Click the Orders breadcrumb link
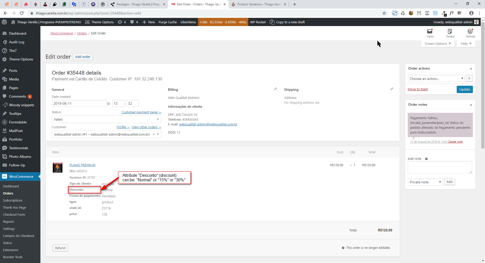Screen dimensions: 485x263 [x=82, y=33]
